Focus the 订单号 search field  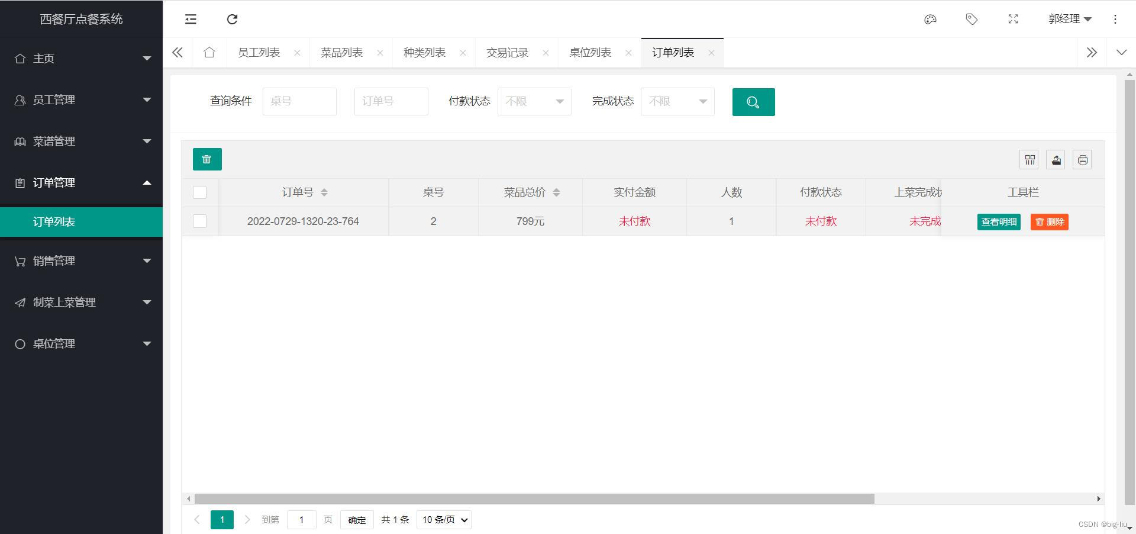point(391,101)
